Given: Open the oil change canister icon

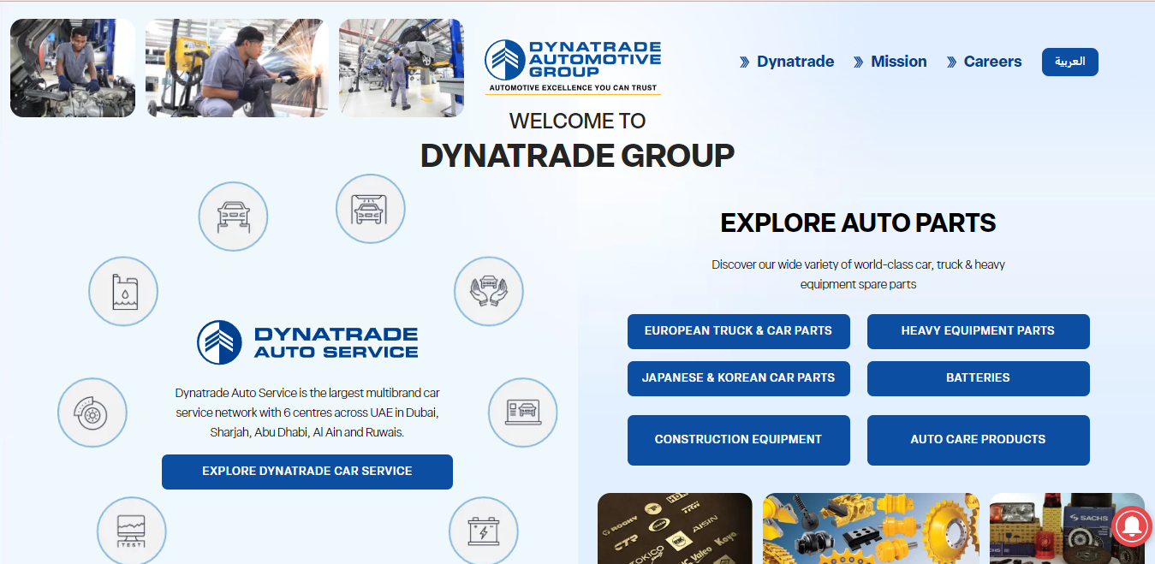Looking at the screenshot, I should (123, 291).
